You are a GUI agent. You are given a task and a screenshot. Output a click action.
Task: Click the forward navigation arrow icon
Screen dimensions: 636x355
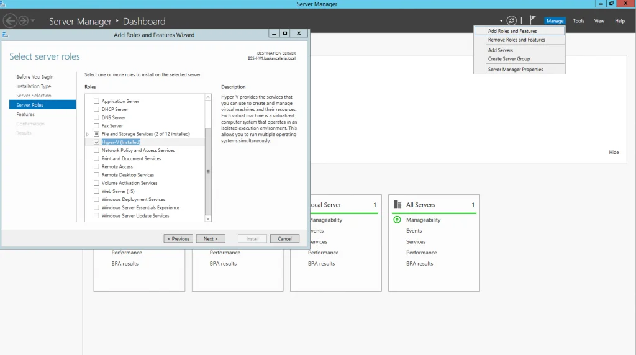pyautogui.click(x=24, y=21)
